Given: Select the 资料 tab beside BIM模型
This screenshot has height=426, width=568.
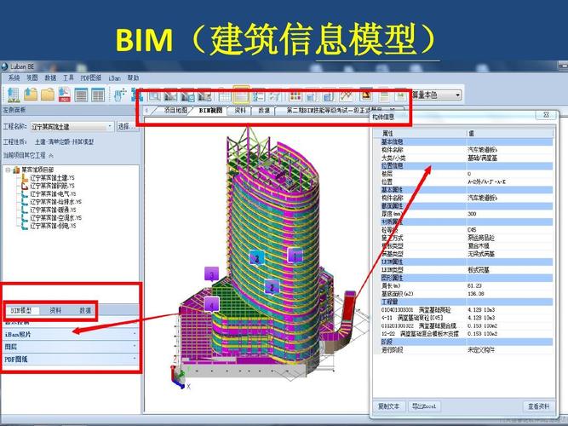Looking at the screenshot, I should click(x=55, y=310).
